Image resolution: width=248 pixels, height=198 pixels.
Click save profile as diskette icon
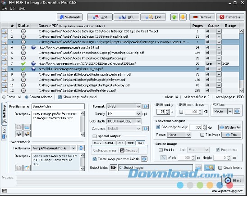27,135
